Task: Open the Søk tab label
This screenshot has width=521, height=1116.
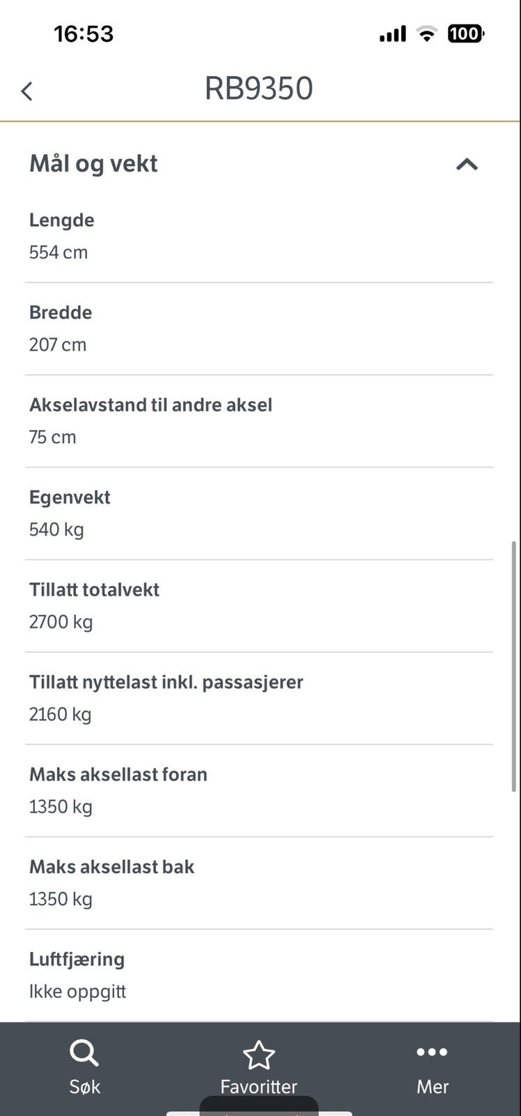Action: (x=84, y=1087)
